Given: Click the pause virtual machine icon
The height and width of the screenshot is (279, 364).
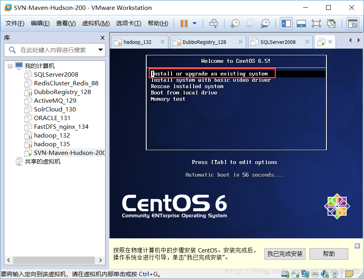Looking at the screenshot, I should [184, 23].
